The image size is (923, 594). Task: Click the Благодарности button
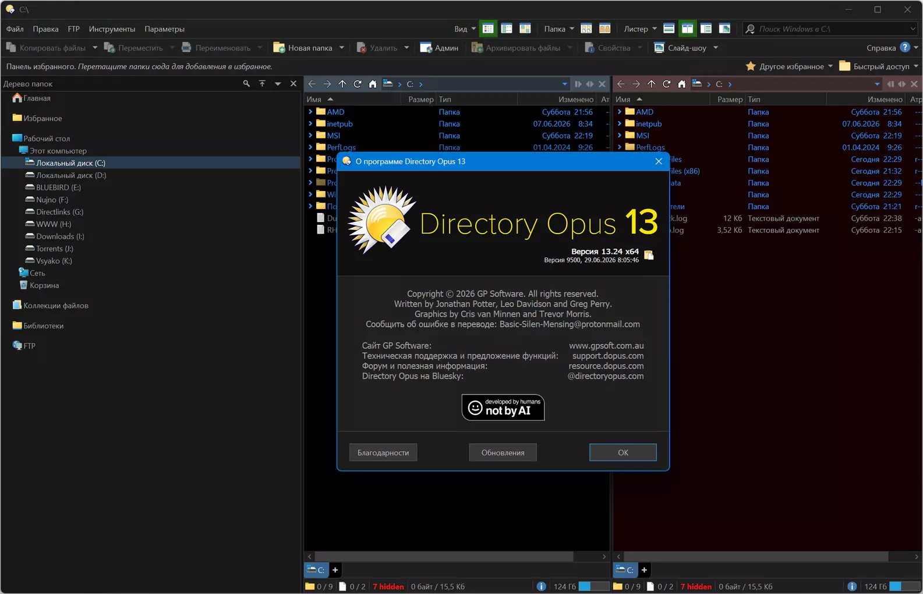383,452
